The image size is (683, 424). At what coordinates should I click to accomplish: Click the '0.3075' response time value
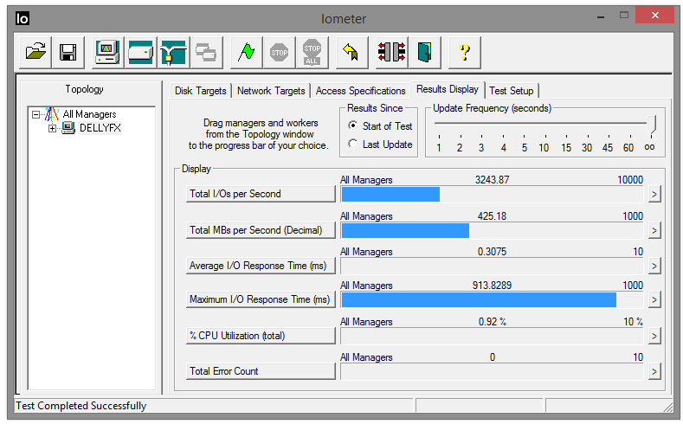[x=492, y=252]
